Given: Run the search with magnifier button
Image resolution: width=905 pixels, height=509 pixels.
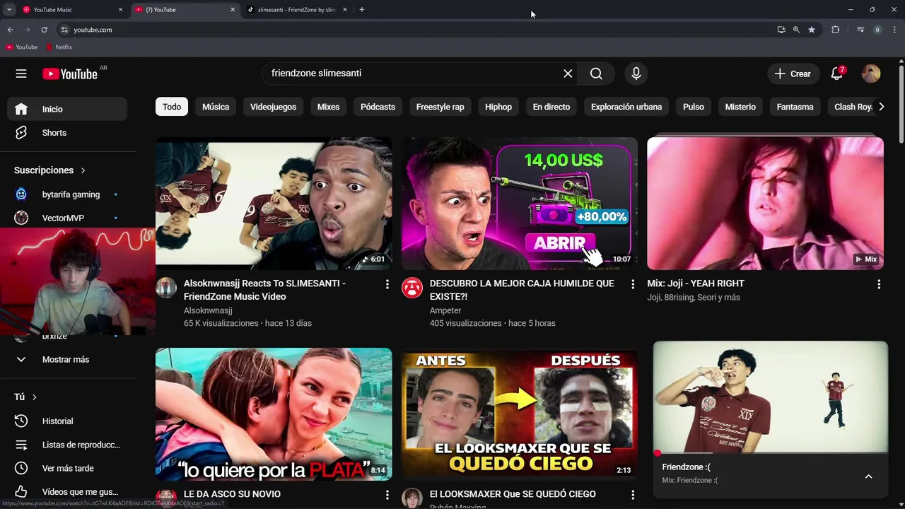Looking at the screenshot, I should pyautogui.click(x=596, y=74).
